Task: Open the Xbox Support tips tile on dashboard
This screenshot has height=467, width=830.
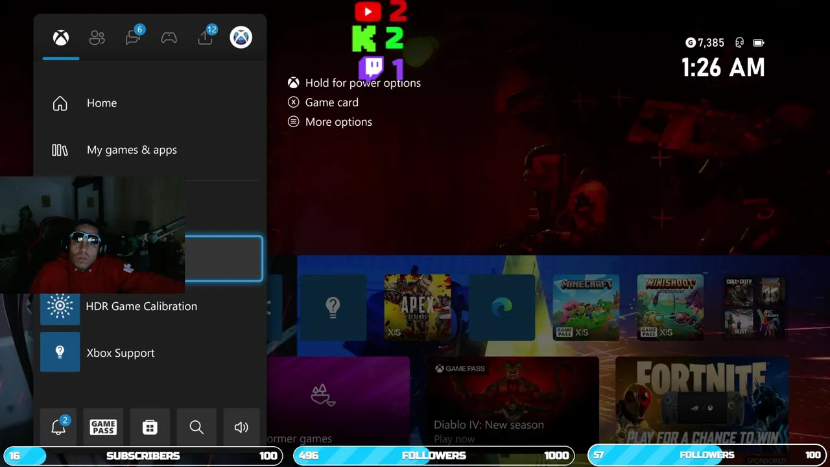Action: pos(333,307)
